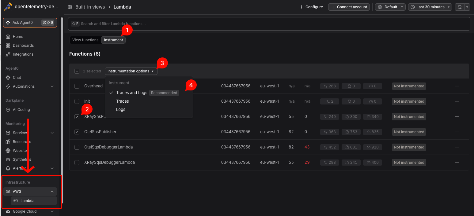Viewport: 474px width, 216px height.
Task: Click OtelSqsDebuggerLambda traces count 452
Action: (x=330, y=147)
